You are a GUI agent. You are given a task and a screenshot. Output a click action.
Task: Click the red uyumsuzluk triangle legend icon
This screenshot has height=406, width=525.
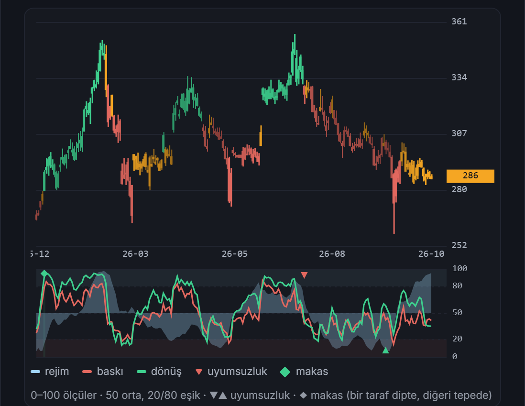[x=199, y=372]
